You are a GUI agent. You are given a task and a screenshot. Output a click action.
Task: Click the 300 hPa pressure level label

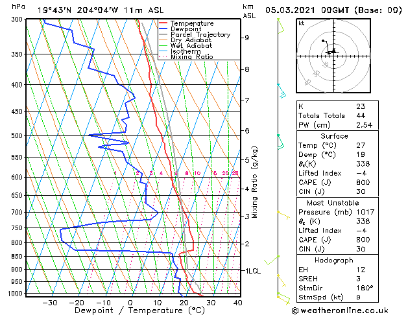coord(18,19)
